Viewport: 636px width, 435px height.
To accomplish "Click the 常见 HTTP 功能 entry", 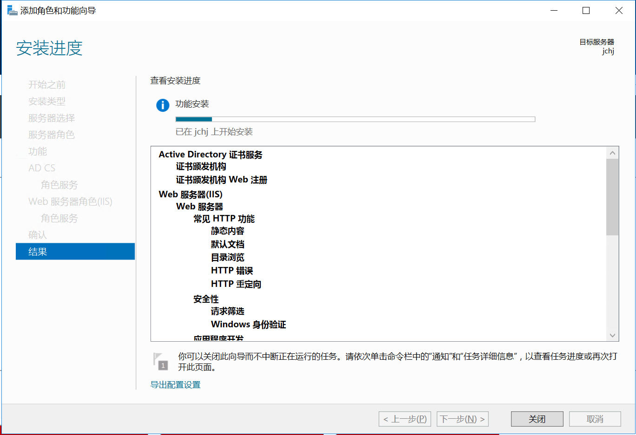I will [224, 219].
